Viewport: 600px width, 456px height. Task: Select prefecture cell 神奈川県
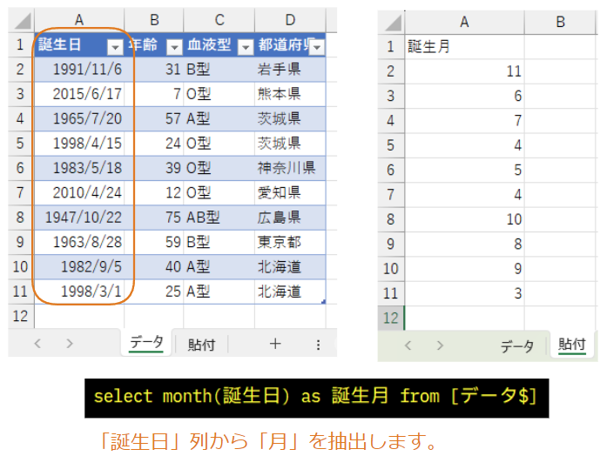(x=290, y=168)
